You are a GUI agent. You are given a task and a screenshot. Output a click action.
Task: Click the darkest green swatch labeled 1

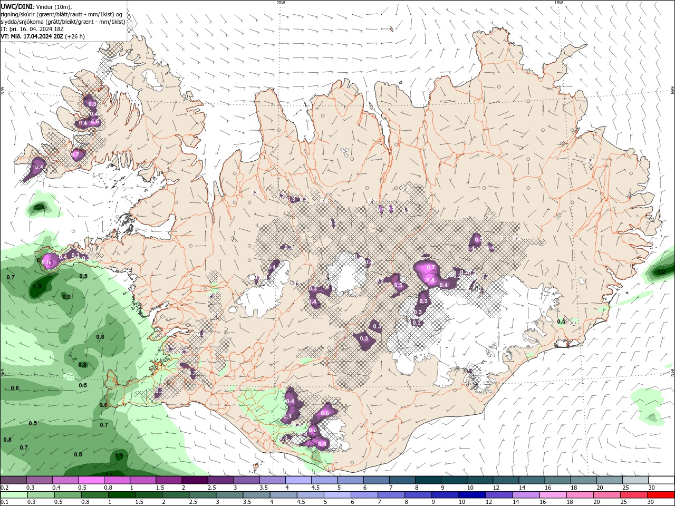click(121, 495)
